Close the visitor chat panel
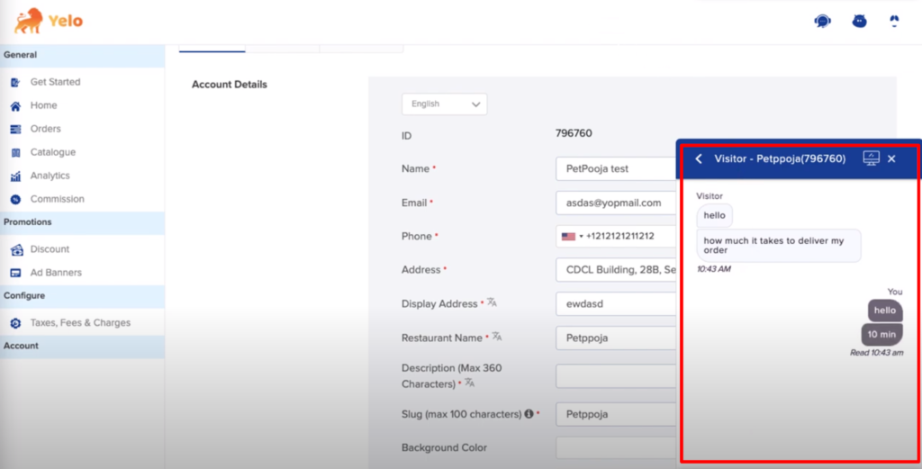The height and width of the screenshot is (469, 922). pos(891,158)
